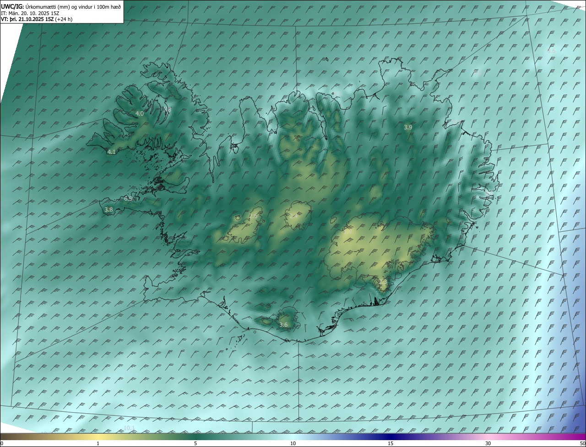Click the 4.0 value label on the map
This screenshot has height=447, width=586.
[140, 113]
